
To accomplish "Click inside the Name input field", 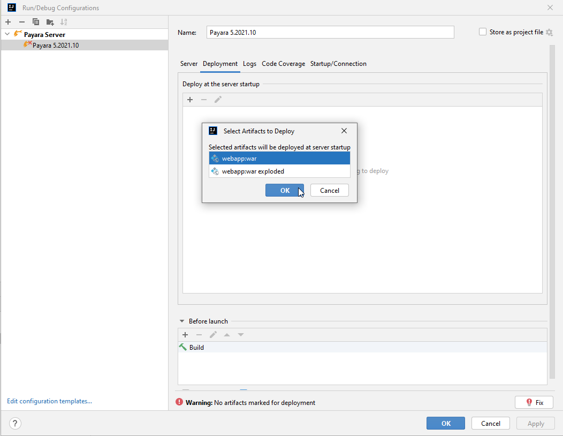I will coord(330,32).
